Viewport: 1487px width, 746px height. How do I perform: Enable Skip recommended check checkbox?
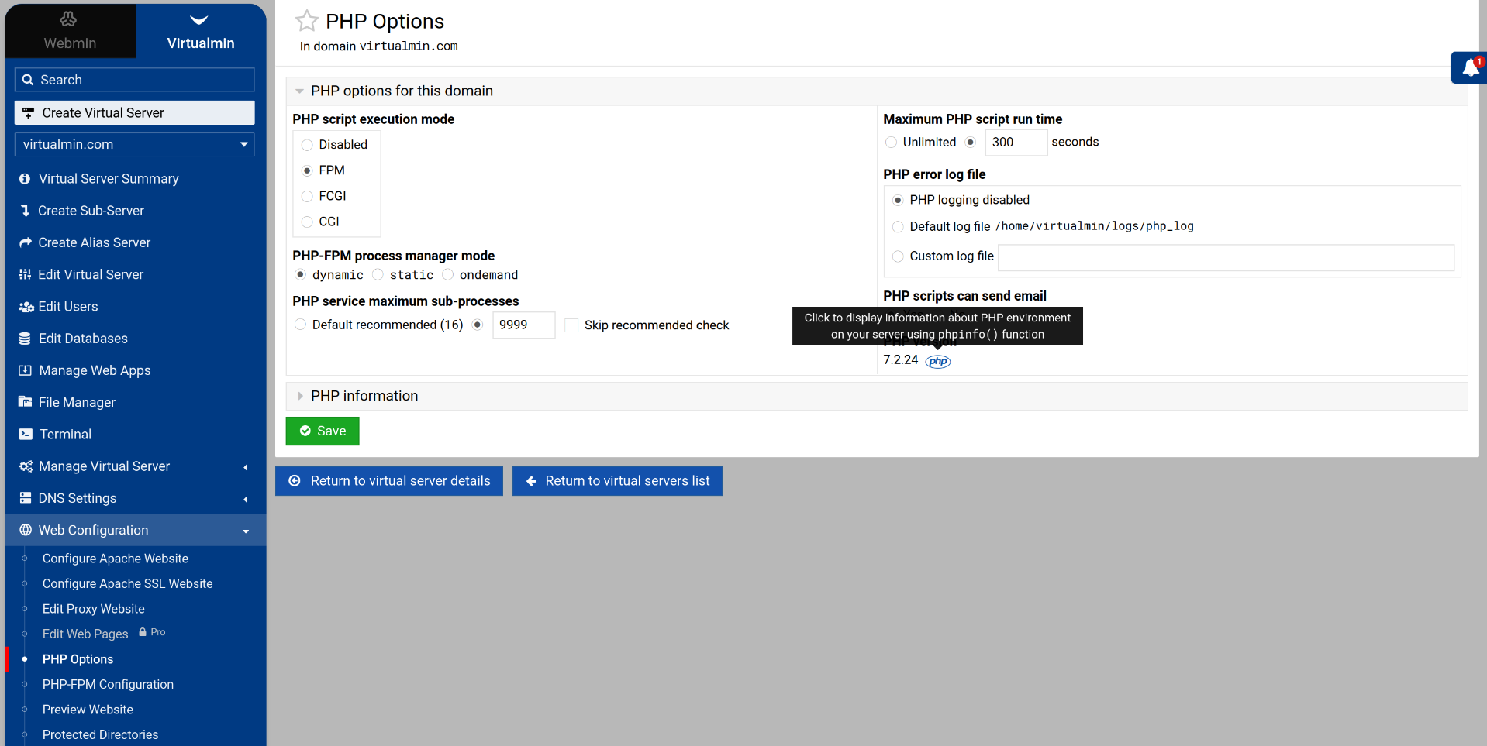571,325
